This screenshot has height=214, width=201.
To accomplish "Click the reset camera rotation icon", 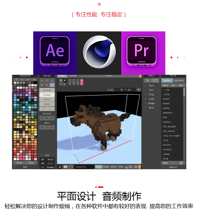I will tap(136, 167).
